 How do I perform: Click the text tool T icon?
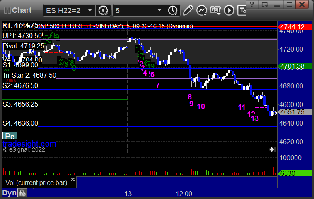pyautogui.click(x=242, y=10)
